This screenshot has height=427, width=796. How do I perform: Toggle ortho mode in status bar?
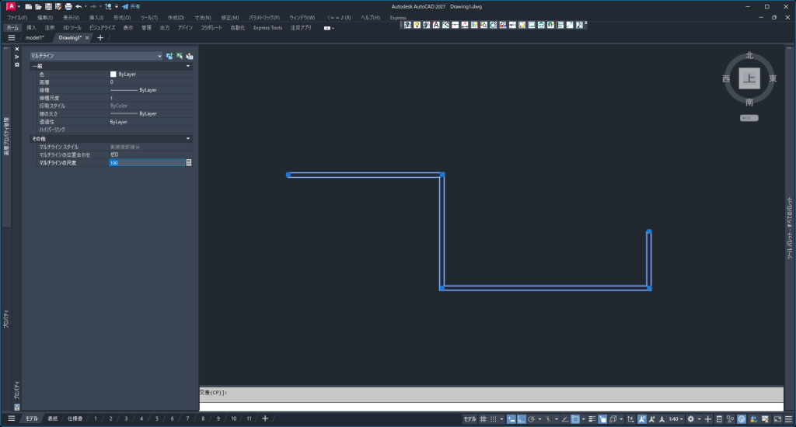tap(521, 418)
